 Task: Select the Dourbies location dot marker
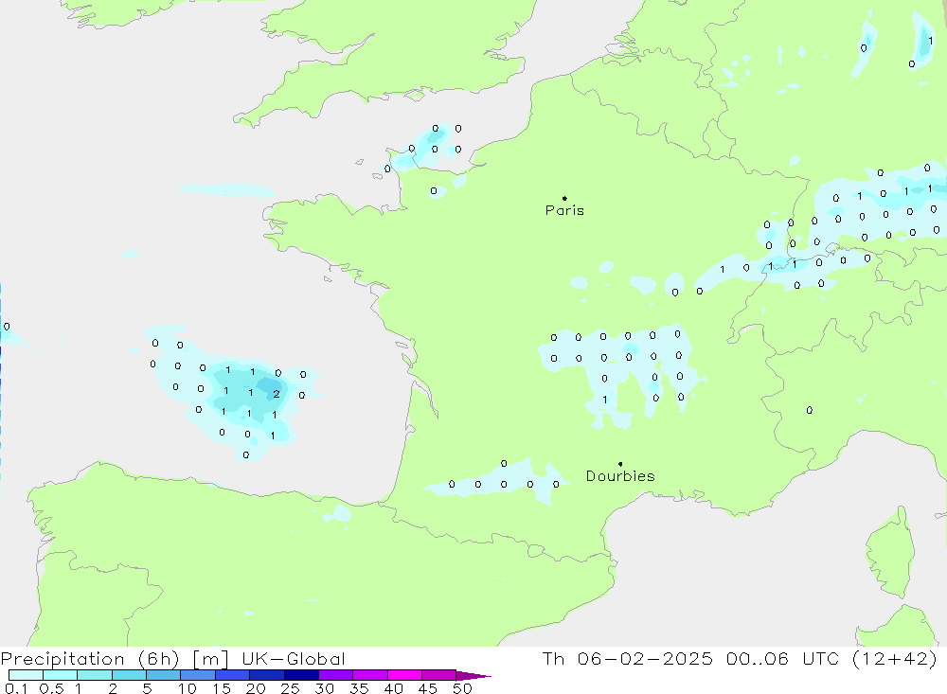(620, 464)
